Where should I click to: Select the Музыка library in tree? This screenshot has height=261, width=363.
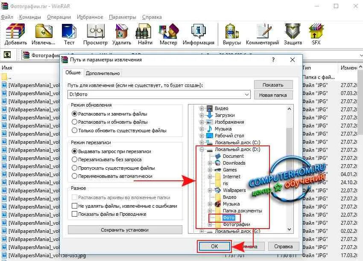[223, 129]
